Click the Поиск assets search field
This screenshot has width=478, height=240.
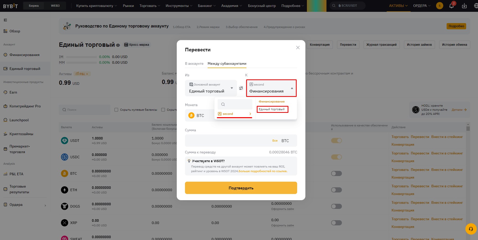85,110
